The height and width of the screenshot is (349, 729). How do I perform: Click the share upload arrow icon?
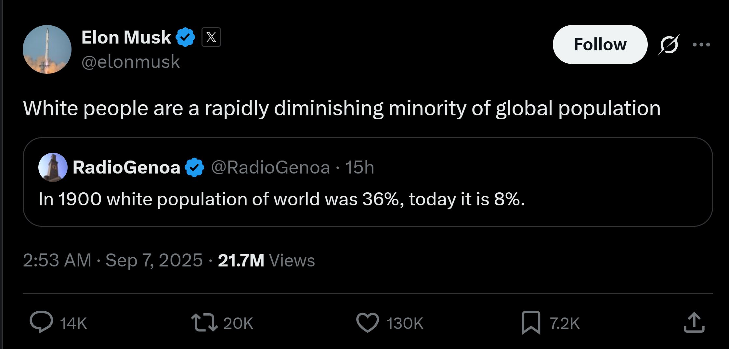pos(694,322)
